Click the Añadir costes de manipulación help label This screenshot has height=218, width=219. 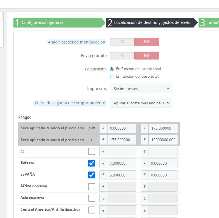[x=76, y=42]
